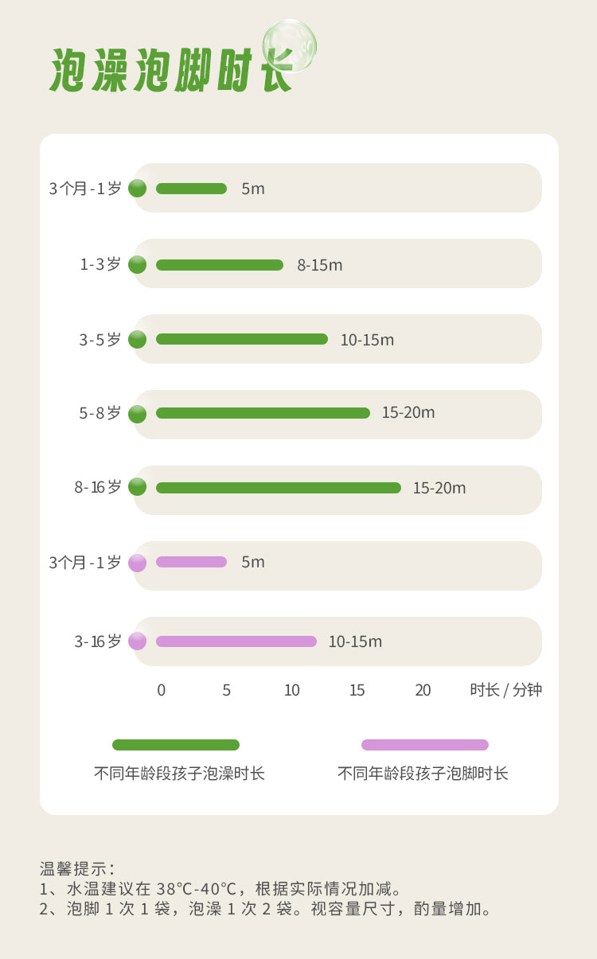Click the green 5m bath duration bar
Viewport: 597px width, 959px height.
191,189
